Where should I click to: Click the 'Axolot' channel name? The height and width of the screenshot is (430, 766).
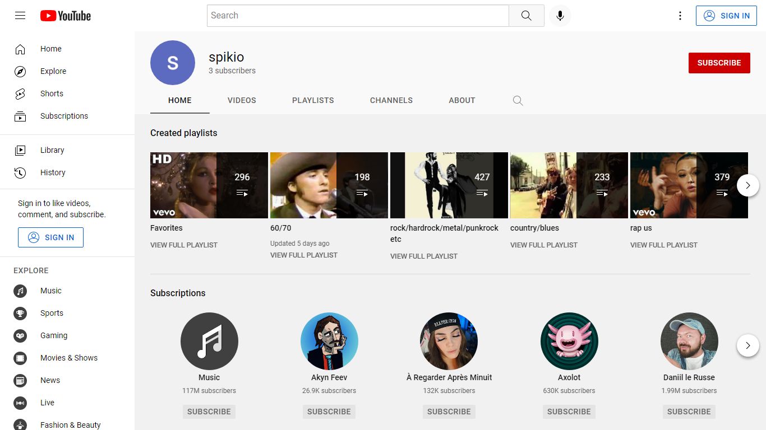click(x=569, y=377)
